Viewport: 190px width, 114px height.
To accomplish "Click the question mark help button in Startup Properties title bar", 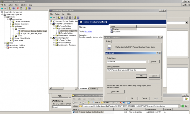I will (x=159, y=37).
